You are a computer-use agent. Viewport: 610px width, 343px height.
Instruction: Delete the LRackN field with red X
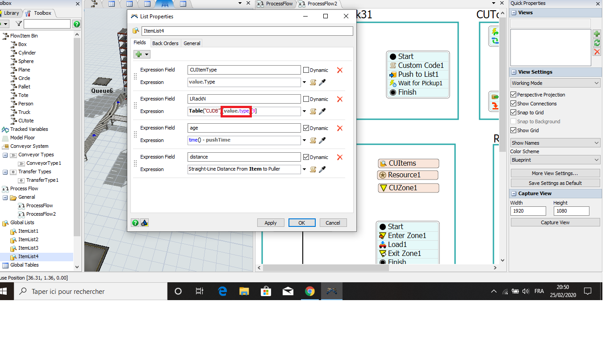[x=340, y=99]
